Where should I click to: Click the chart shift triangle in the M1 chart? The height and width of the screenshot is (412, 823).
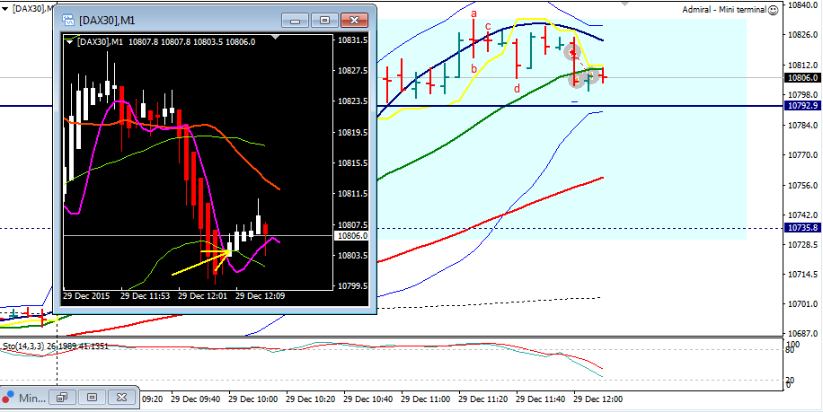(x=276, y=37)
